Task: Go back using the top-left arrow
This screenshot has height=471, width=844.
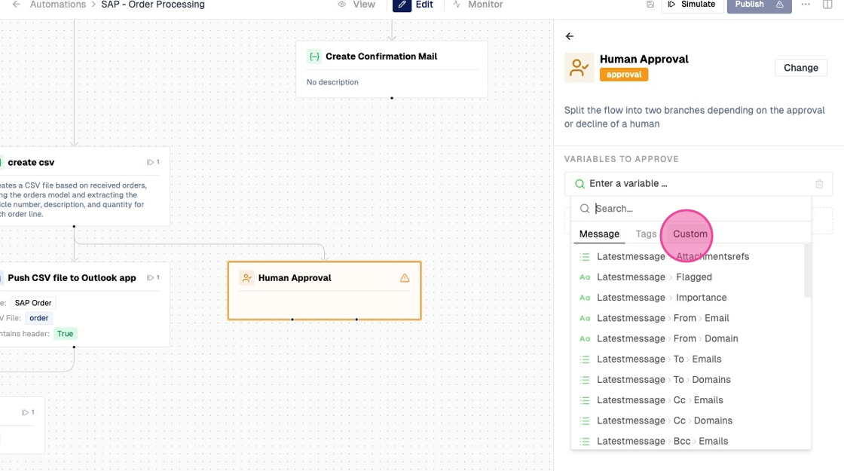Action: click(16, 5)
